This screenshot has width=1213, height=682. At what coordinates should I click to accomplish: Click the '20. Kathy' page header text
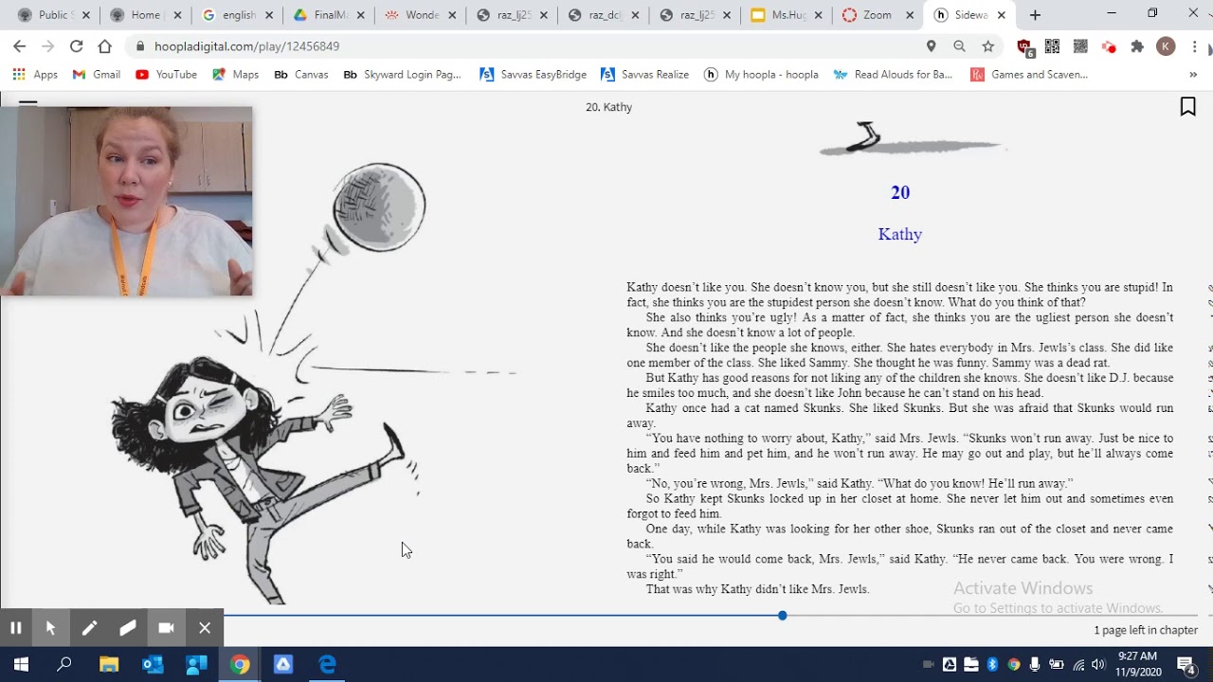coord(608,107)
